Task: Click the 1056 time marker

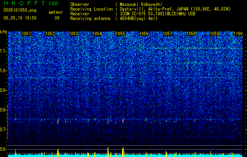Action: point(144,34)
